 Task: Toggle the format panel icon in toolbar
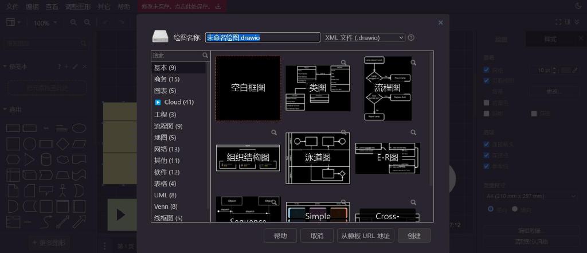click(568, 22)
